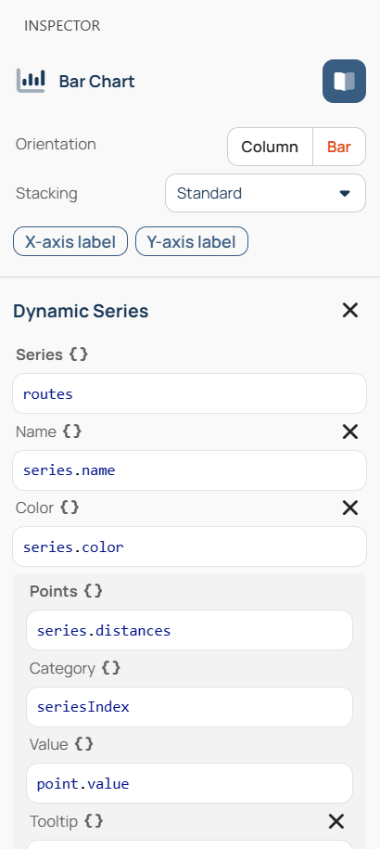380x849 pixels.
Task: Edit the series.color expression field
Action: [190, 547]
